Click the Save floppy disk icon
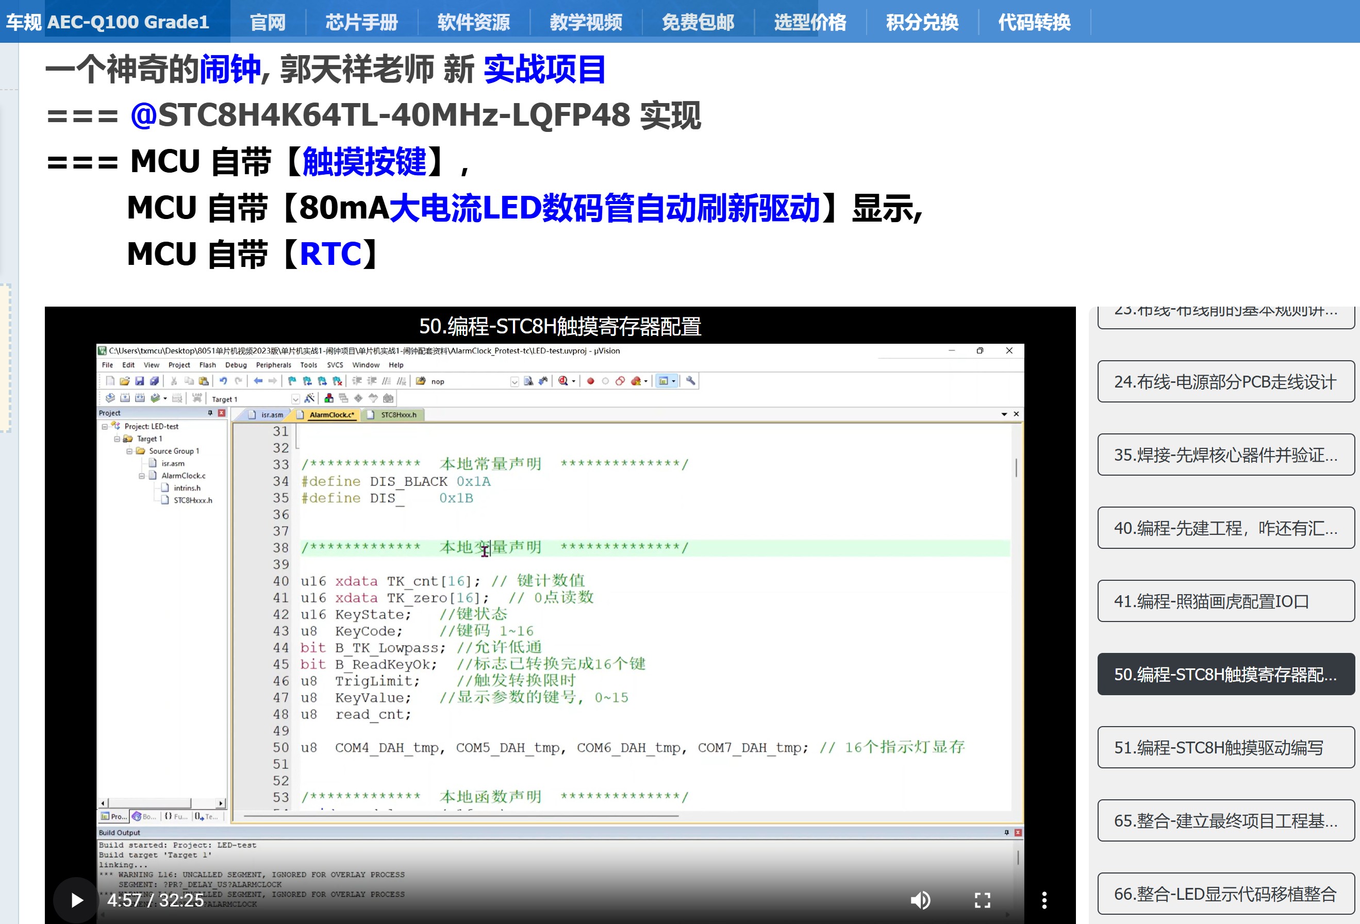This screenshot has height=924, width=1360. [x=139, y=381]
